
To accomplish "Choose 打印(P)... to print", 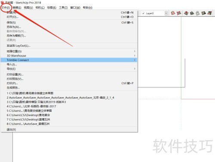I will [69, 83].
